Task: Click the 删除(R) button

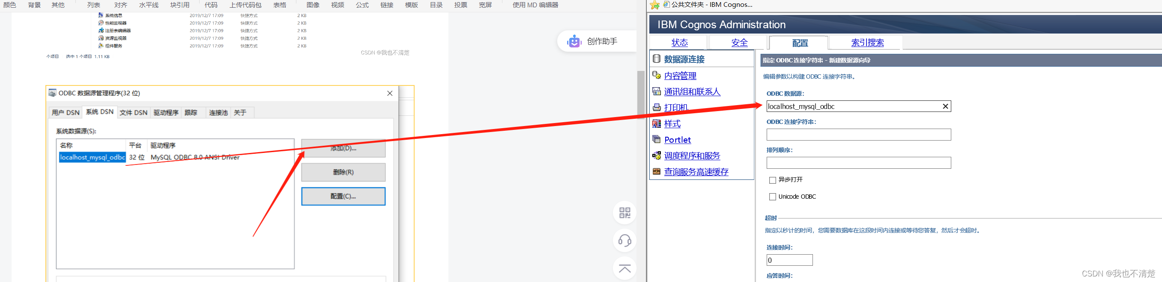Action: click(343, 172)
